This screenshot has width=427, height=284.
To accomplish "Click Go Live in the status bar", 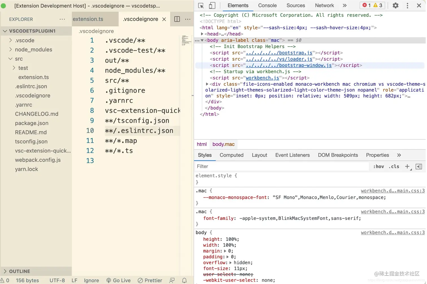I will pos(118,280).
